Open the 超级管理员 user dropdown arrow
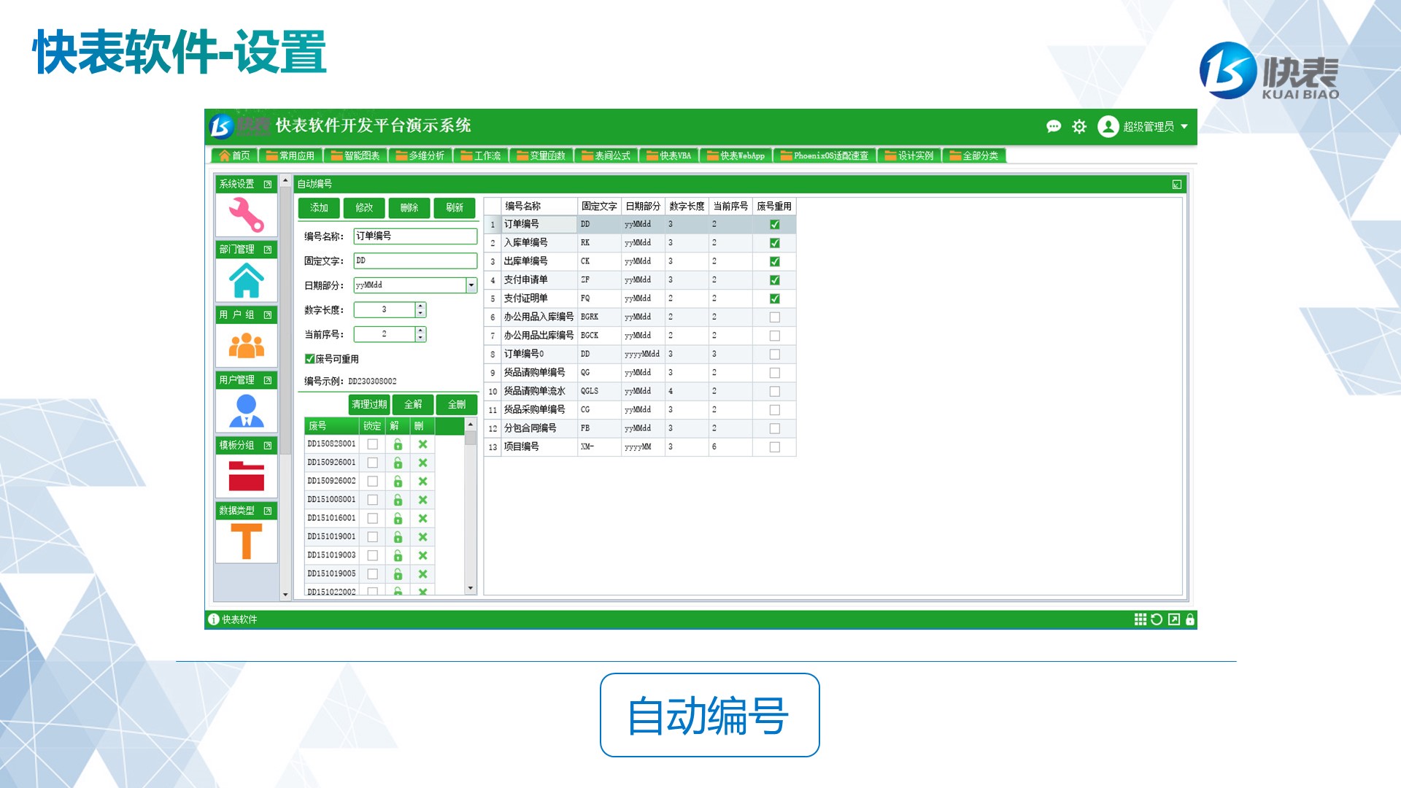This screenshot has width=1401, height=788. [x=1184, y=126]
